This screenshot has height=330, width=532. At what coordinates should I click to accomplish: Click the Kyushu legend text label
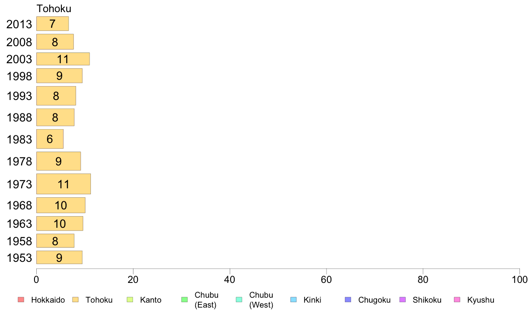481,300
